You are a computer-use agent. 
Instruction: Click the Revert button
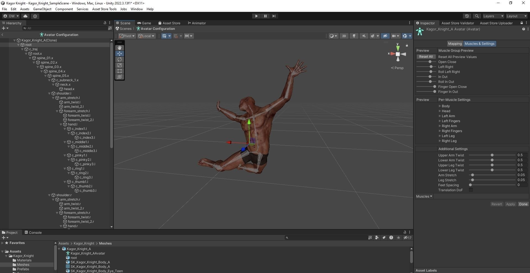tap(497, 204)
